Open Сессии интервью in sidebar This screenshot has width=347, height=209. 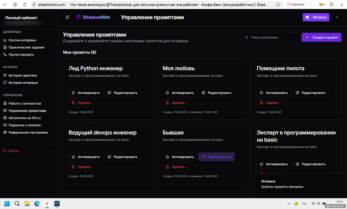[x=22, y=40]
